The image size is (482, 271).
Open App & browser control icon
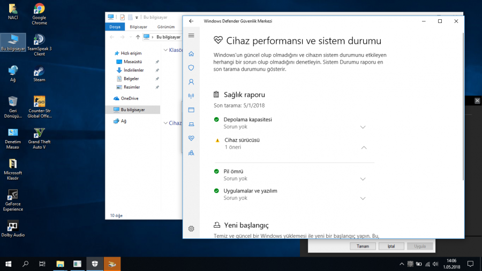[x=191, y=110]
